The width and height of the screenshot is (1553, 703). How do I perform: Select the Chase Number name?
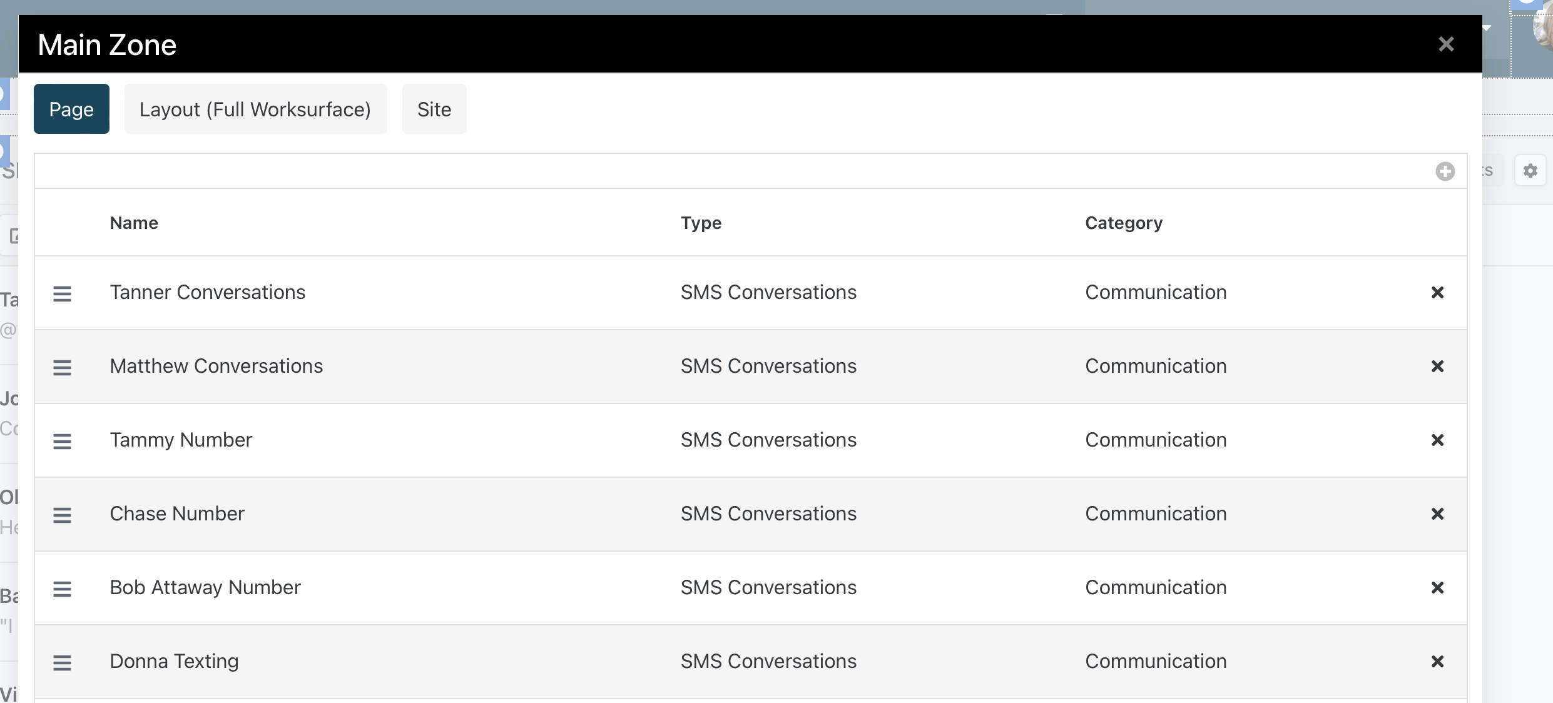[177, 513]
